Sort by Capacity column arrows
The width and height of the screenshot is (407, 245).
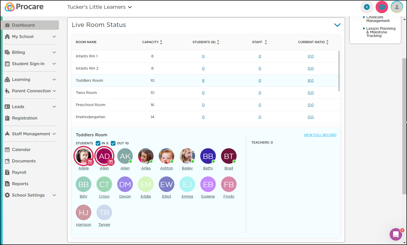tap(161, 42)
